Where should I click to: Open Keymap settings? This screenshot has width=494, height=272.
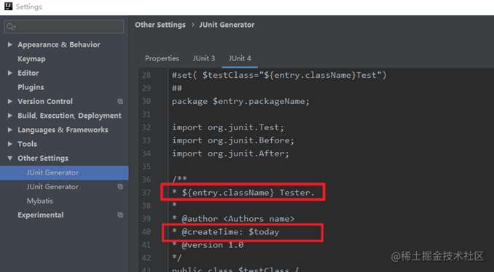click(31, 59)
